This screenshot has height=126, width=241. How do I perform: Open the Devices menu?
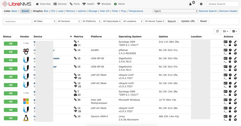[x=60, y=4]
